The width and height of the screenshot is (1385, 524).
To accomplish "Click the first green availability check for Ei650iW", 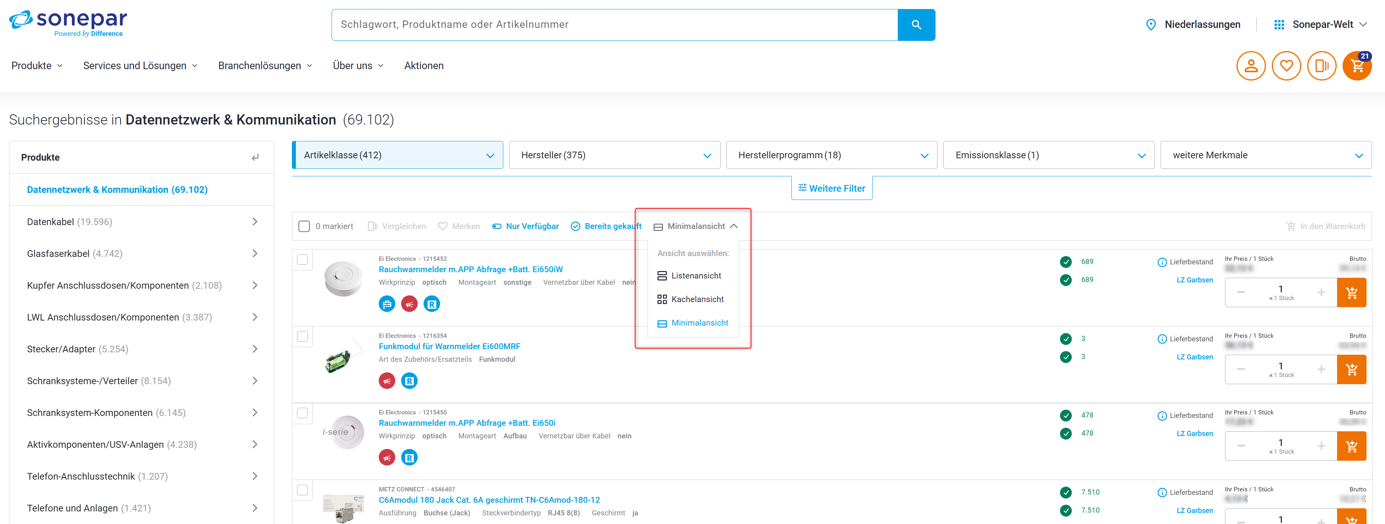I will pyautogui.click(x=1066, y=262).
